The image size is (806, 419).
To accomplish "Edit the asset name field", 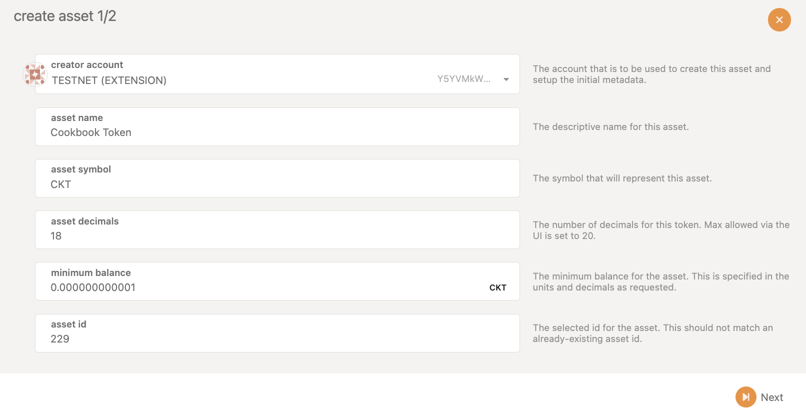I will [277, 132].
